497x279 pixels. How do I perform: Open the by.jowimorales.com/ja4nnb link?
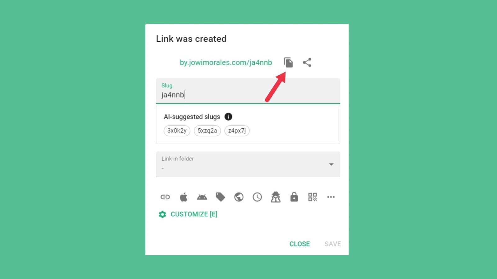[226, 63]
